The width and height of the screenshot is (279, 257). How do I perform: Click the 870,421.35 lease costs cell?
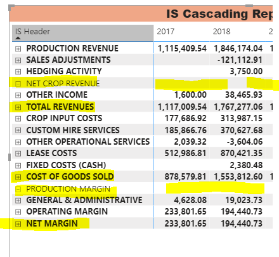pyautogui.click(x=242, y=154)
